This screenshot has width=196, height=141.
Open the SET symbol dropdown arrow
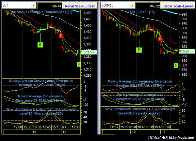tap(34, 5)
